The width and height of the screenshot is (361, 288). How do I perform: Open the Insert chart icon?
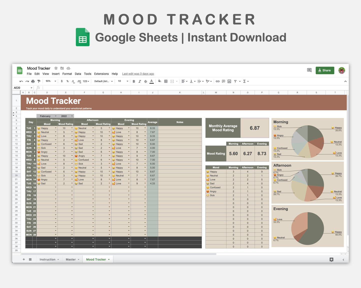(x=229, y=81)
